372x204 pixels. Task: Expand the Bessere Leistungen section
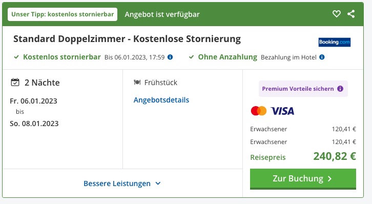(122, 183)
